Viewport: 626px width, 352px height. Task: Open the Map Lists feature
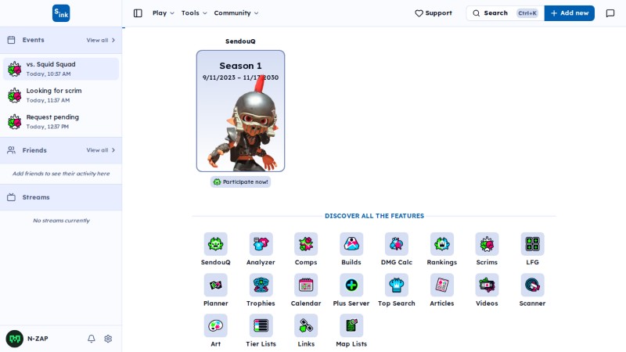[351, 325]
